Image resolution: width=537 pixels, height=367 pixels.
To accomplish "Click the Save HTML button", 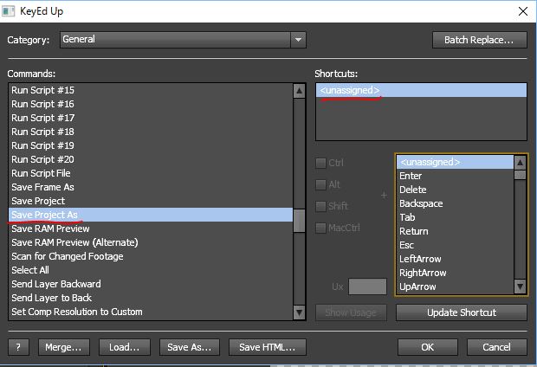I will point(267,347).
